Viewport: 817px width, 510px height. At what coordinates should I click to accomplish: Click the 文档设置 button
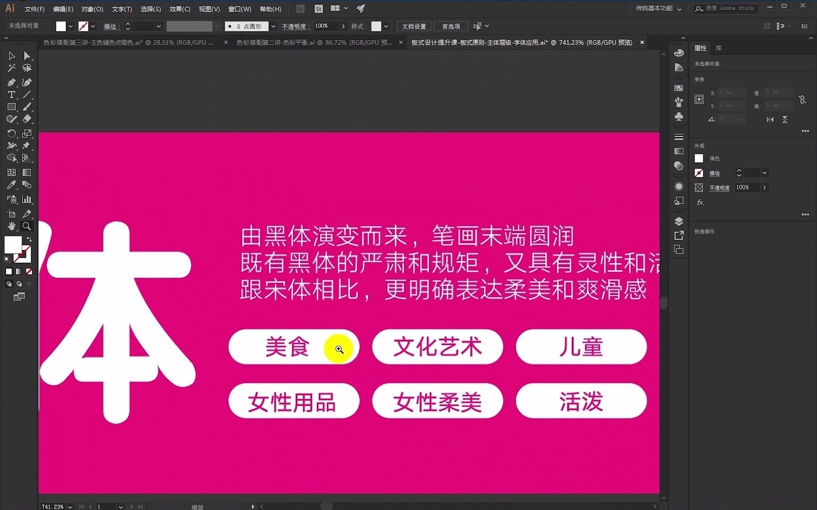413,26
